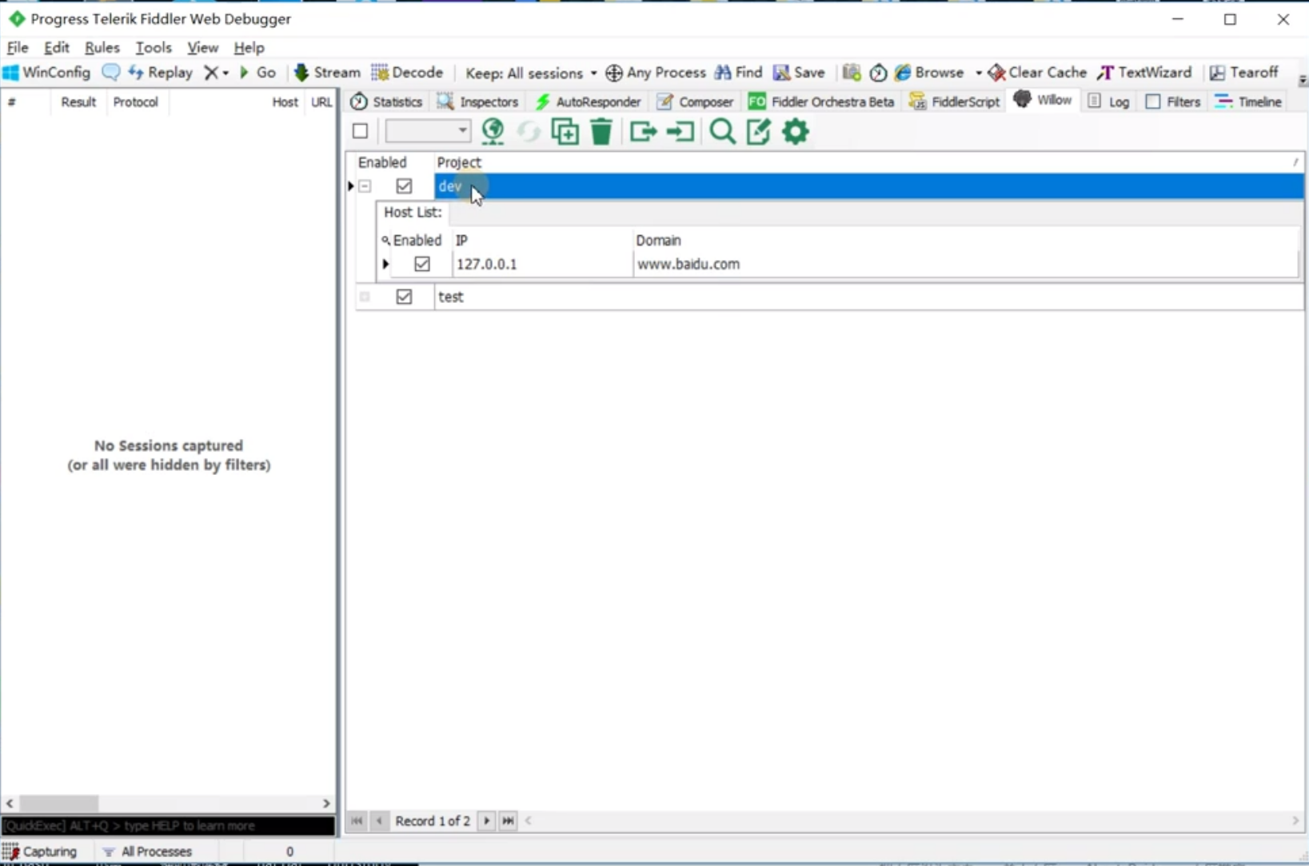This screenshot has height=866, width=1309.
Task: Click Clear Cache in the toolbar
Action: coord(1037,73)
